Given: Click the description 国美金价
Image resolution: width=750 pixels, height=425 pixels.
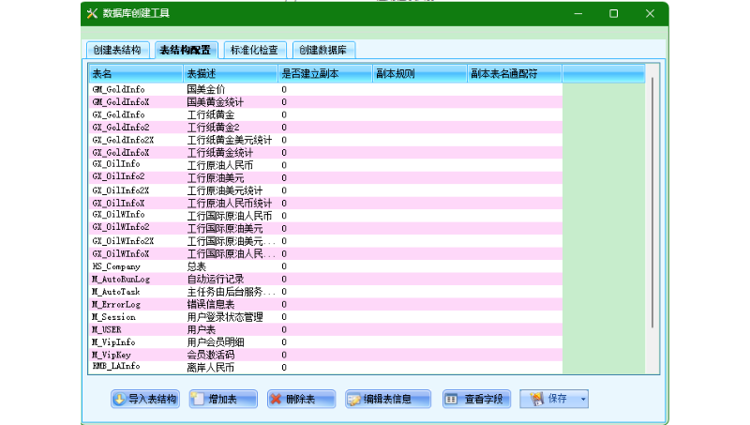Looking at the screenshot, I should 205,89.
